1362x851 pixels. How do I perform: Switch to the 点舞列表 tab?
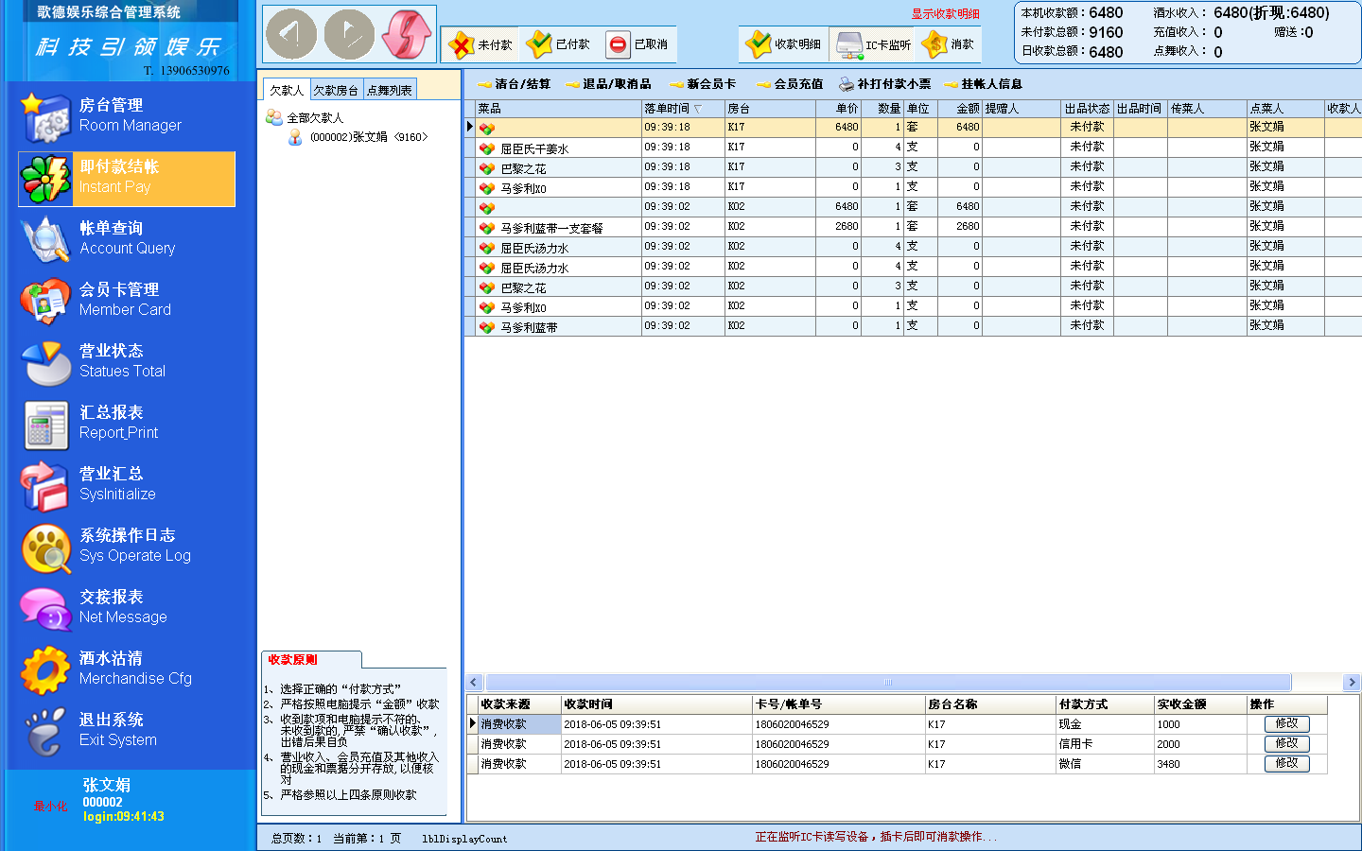tap(389, 91)
